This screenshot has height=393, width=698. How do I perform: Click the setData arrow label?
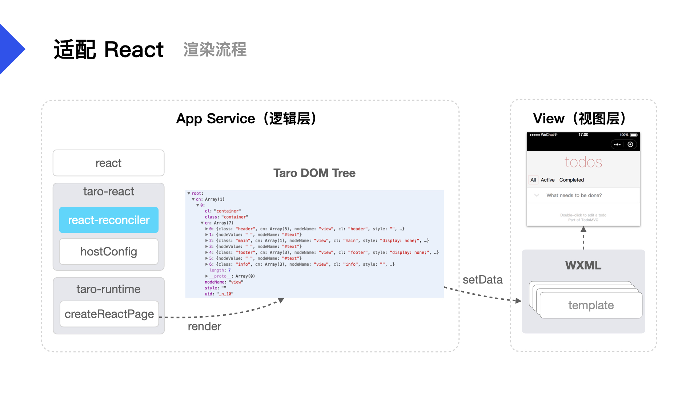482,279
